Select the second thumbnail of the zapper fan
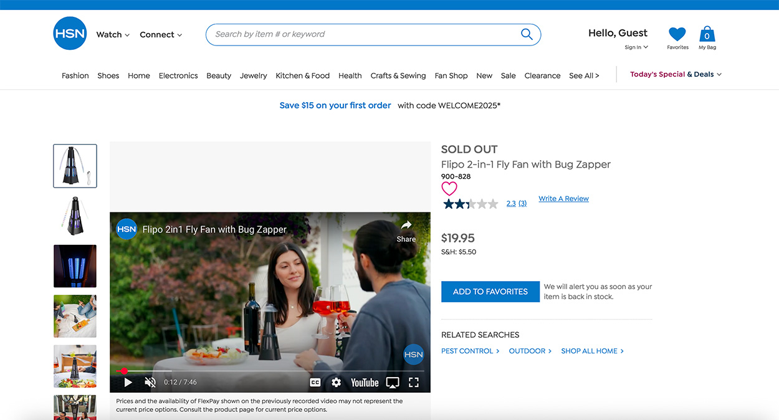Screen dimensions: 779x420 pos(75,216)
